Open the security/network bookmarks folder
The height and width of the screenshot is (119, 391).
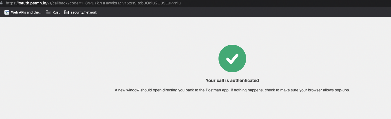[81, 12]
